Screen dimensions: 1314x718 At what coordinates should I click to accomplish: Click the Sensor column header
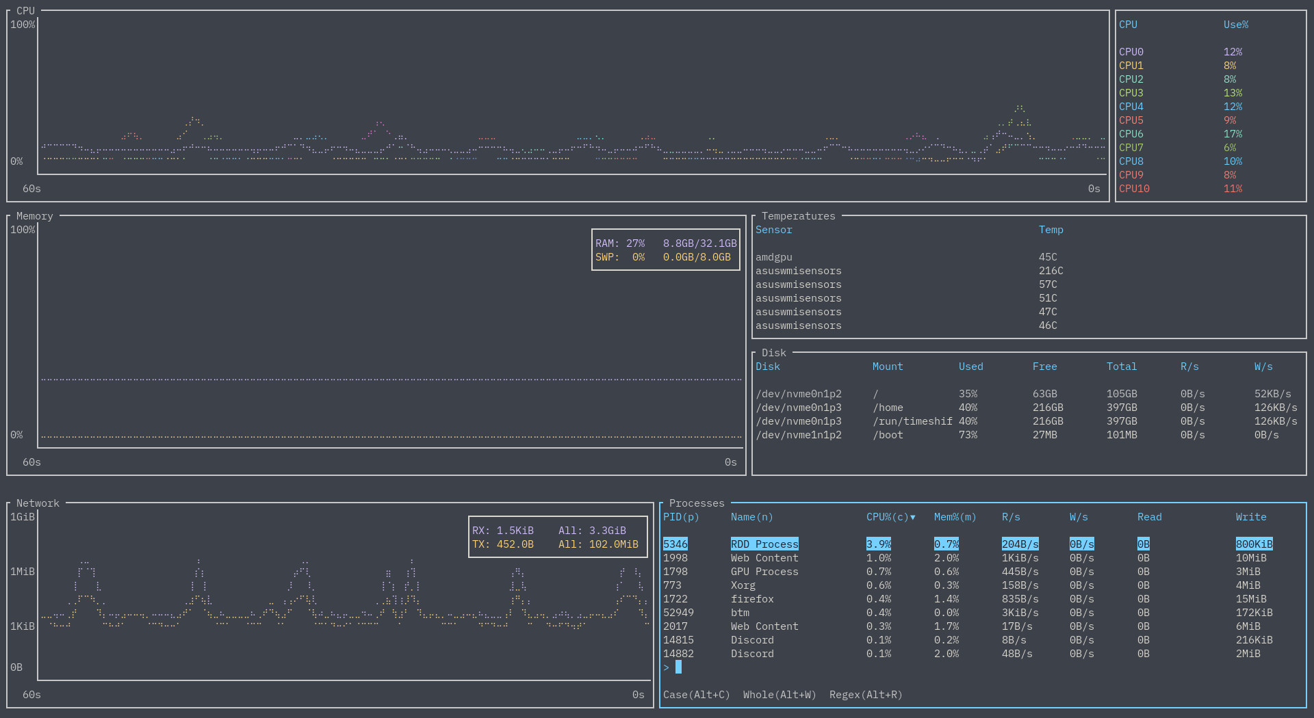click(x=773, y=230)
